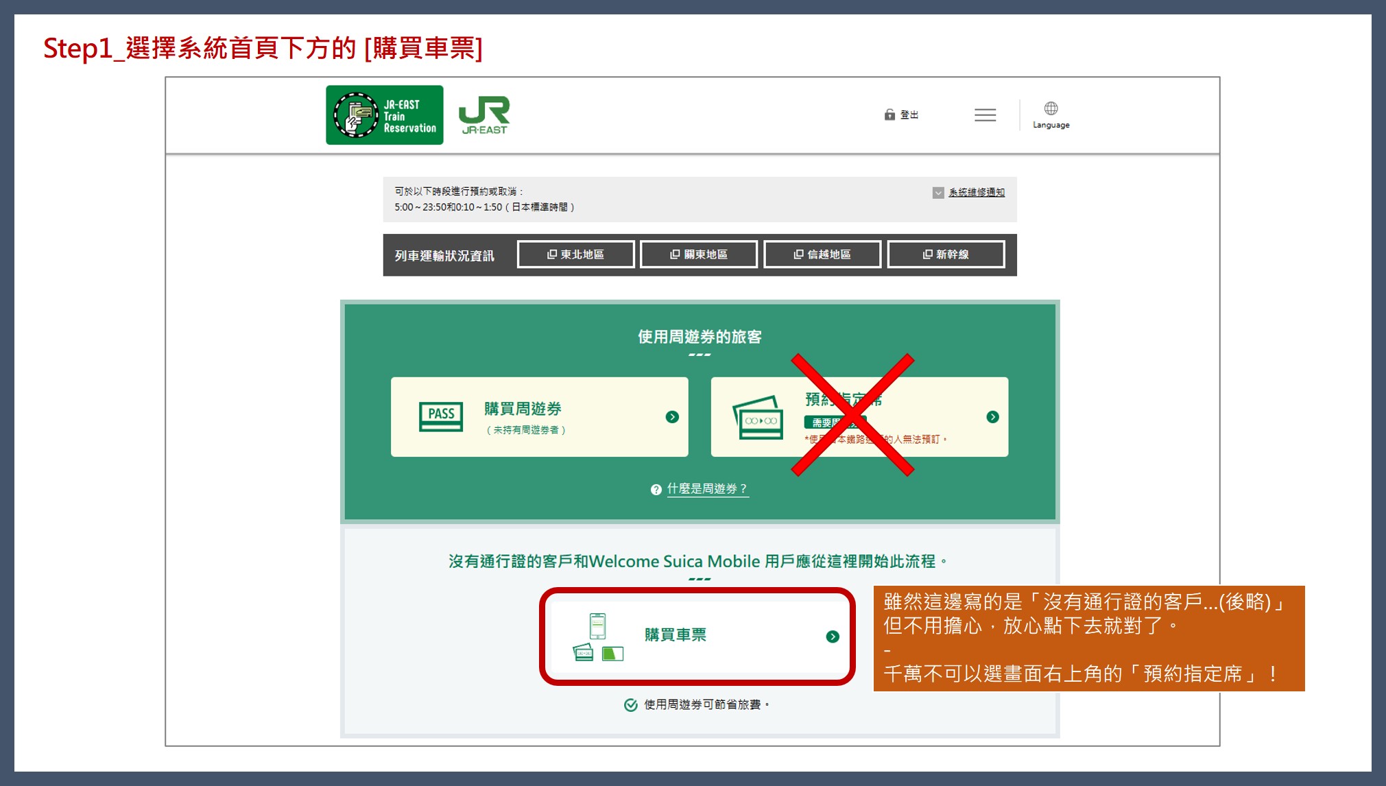The width and height of the screenshot is (1386, 786).
Task: Open 關東地區 train status
Action: [698, 254]
